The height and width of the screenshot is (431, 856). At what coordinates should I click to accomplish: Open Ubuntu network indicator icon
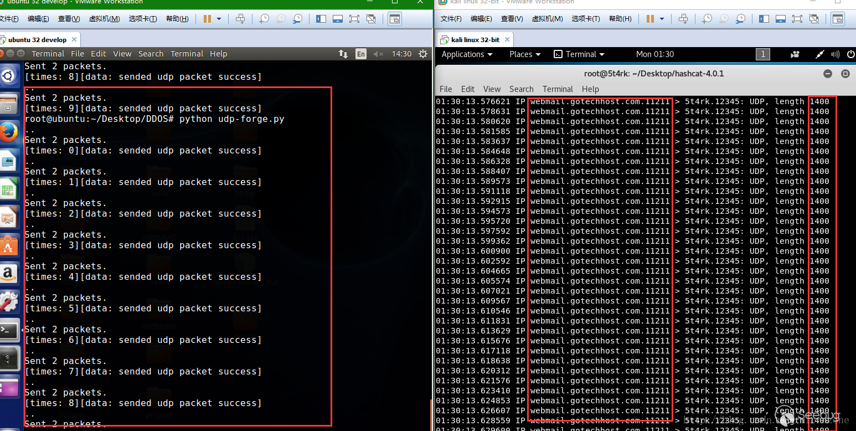[343, 54]
